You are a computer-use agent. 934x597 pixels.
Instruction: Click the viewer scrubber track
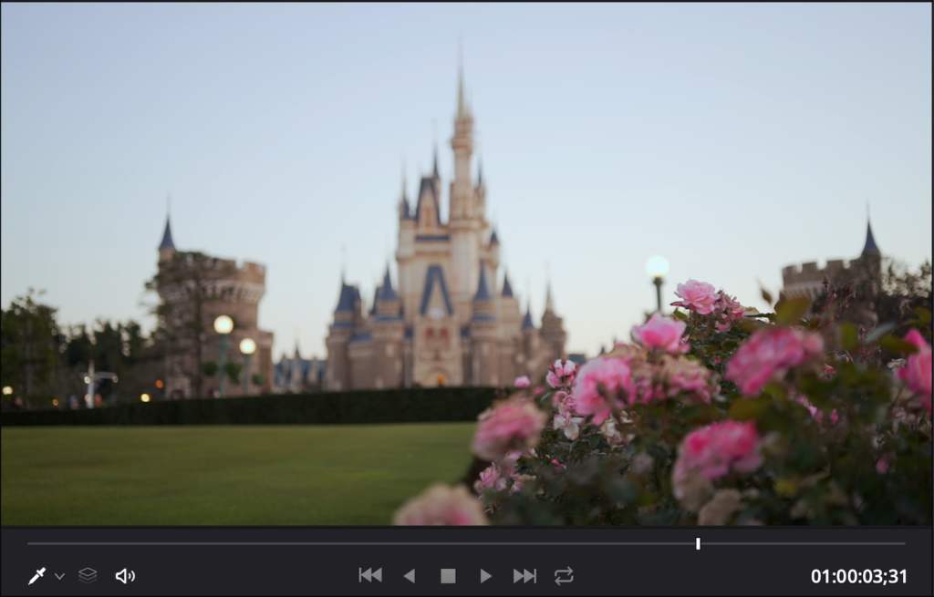[466, 543]
